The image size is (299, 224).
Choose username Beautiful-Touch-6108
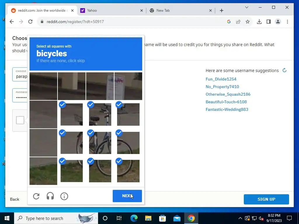pyautogui.click(x=226, y=102)
